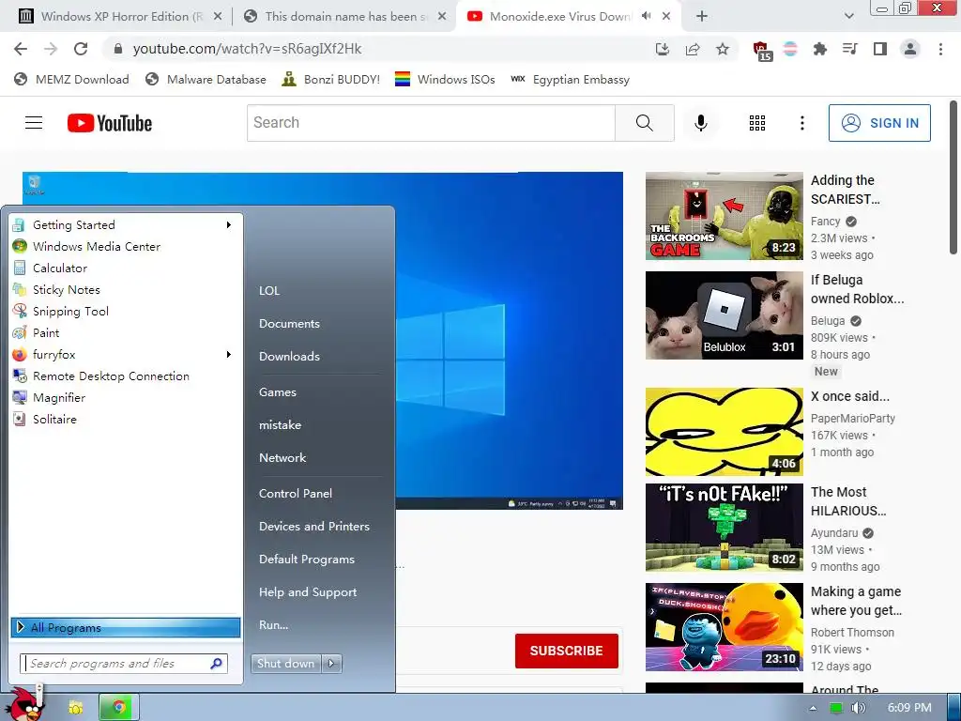Open YouTube settings three-dot icon
The height and width of the screenshot is (721, 961).
click(x=802, y=123)
